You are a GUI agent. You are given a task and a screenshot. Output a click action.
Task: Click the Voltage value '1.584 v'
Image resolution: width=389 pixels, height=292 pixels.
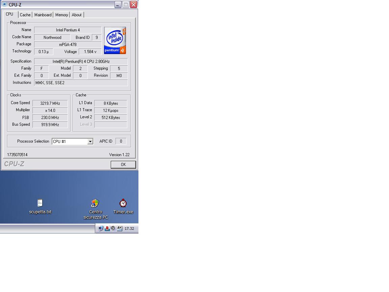coord(90,52)
